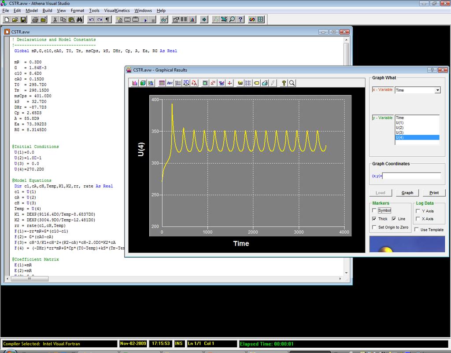Click the legend list icon in graph toolbar
This screenshot has height=353, width=451.
(x=248, y=83)
